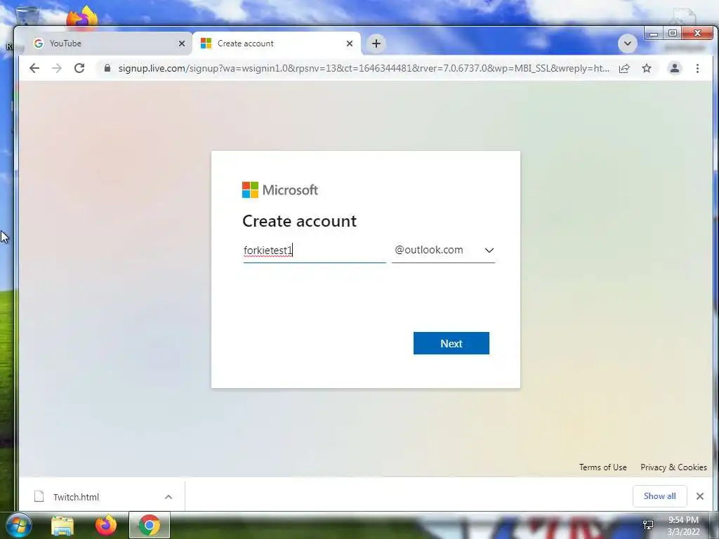Open the Chrome profile avatar menu
The width and height of the screenshot is (719, 539).
click(x=675, y=68)
